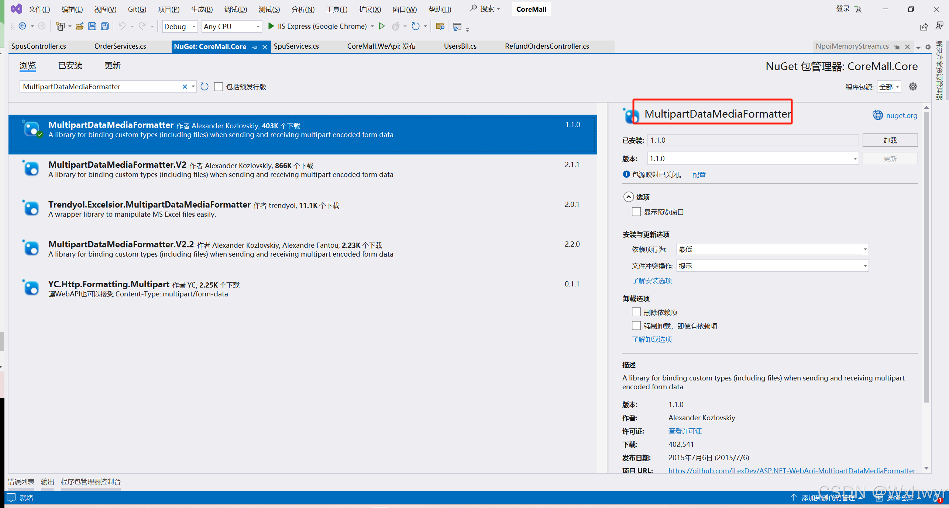Open the package source dropdown
The width and height of the screenshot is (949, 508).
click(889, 87)
